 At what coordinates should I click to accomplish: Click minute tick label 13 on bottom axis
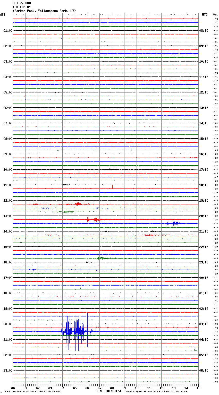(174, 388)
